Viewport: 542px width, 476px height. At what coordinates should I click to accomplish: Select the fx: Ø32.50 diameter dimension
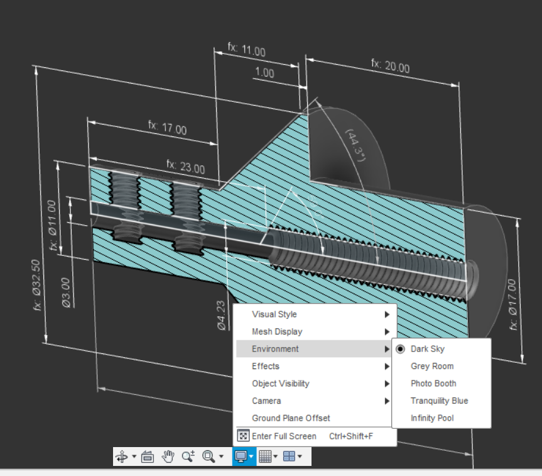tap(36, 285)
